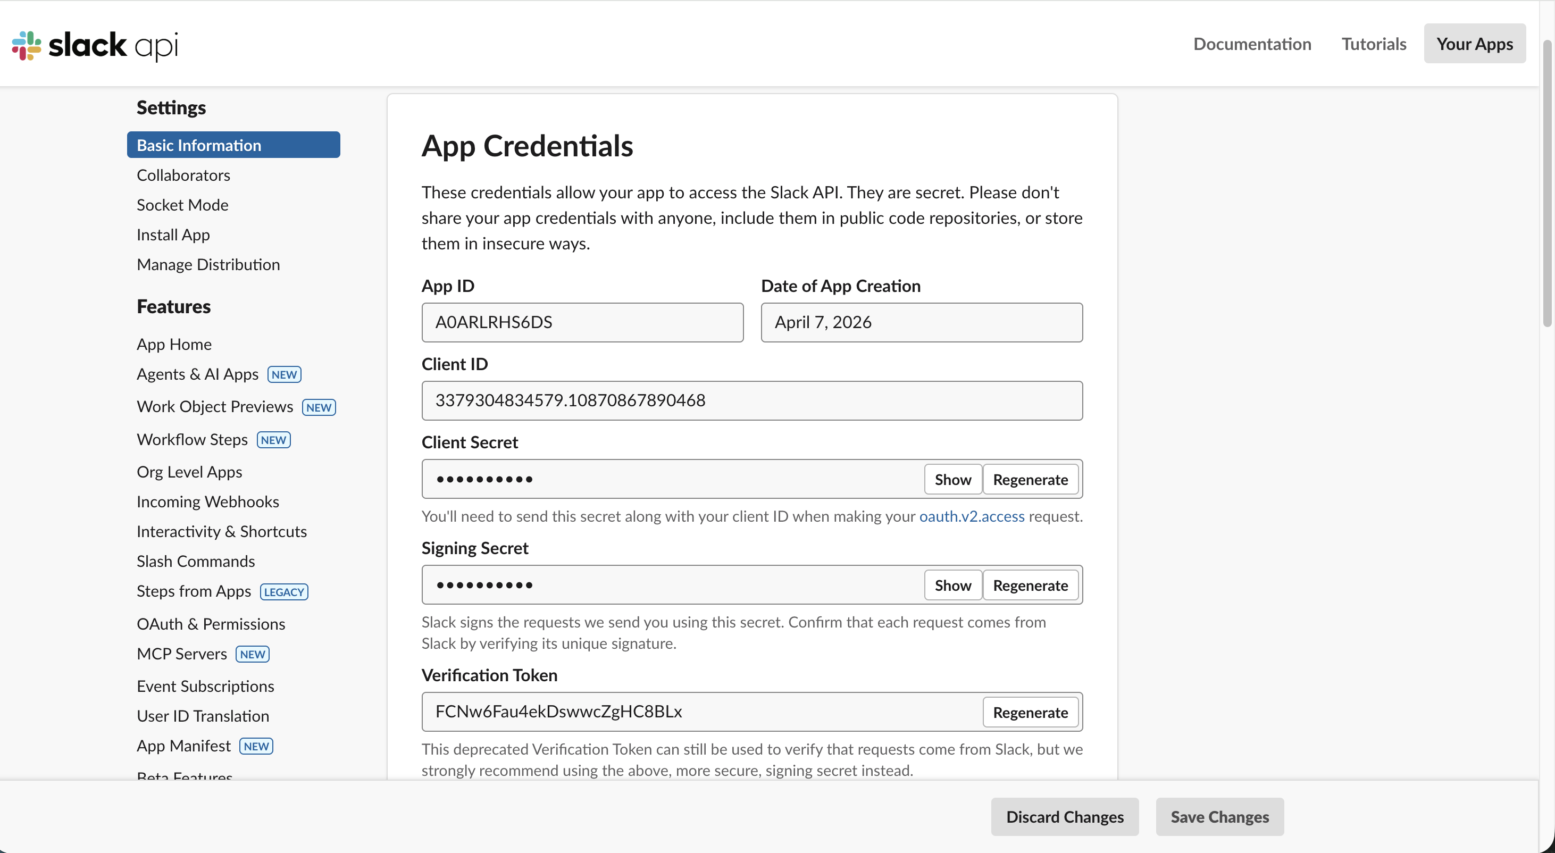Image resolution: width=1555 pixels, height=853 pixels.
Task: Follow the oauth.v2.access link
Action: [971, 516]
